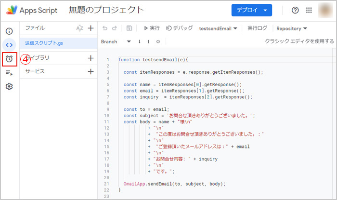Click the circular status icon beside Branch arrows
337x200 pixels.
point(158,41)
